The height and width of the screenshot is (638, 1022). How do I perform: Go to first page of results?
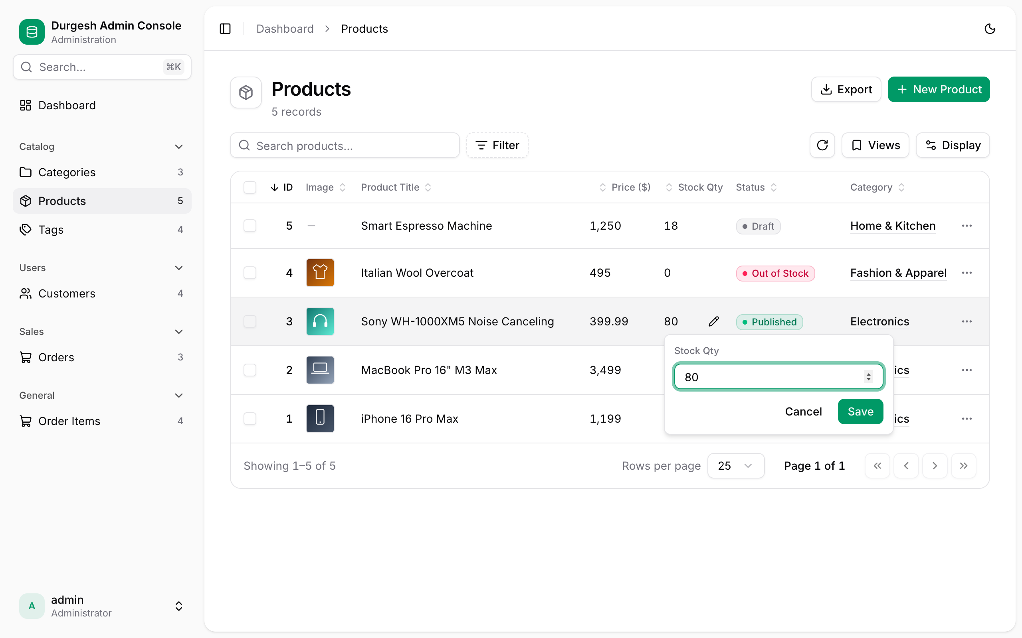(x=877, y=466)
